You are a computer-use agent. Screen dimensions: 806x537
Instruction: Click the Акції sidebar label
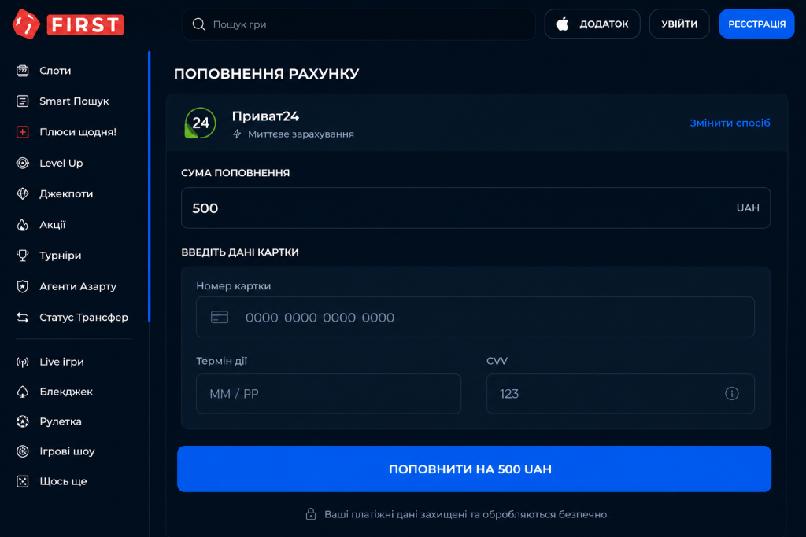point(53,224)
